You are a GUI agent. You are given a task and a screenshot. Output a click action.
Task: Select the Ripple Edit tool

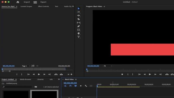(x=79, y=16)
